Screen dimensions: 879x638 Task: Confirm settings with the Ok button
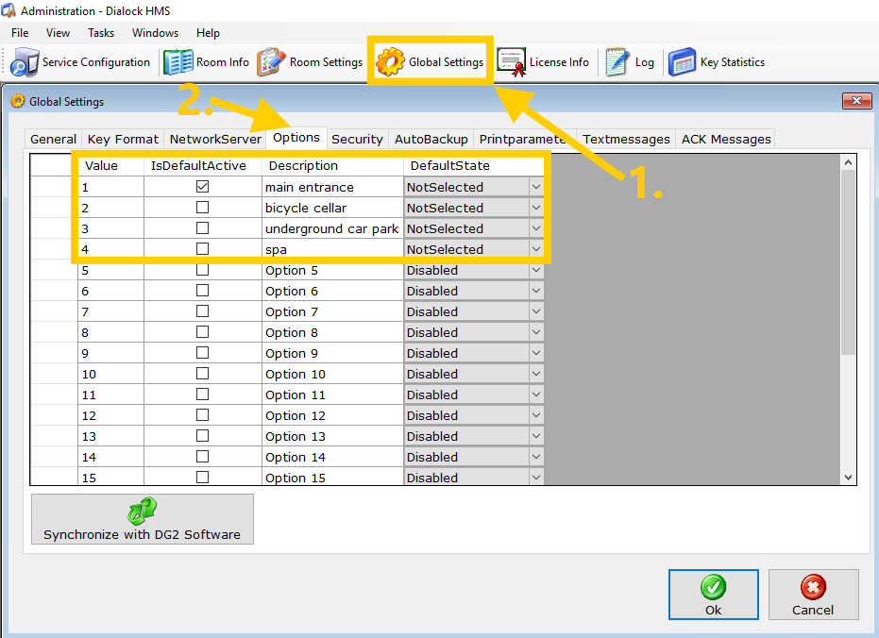pos(713,595)
